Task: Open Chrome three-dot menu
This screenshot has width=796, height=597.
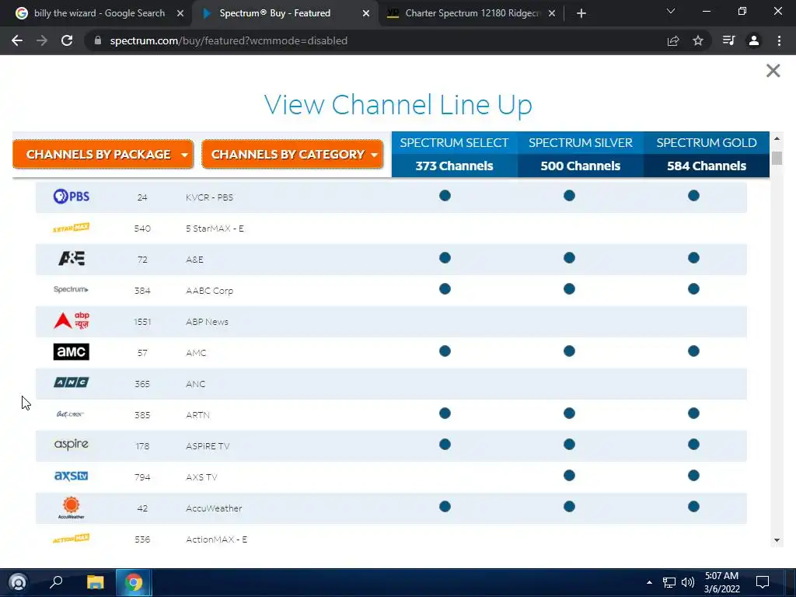Action: pyautogui.click(x=779, y=40)
